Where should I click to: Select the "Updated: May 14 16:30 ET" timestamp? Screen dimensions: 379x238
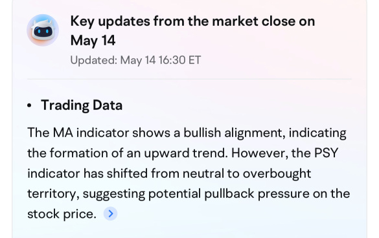pos(135,60)
